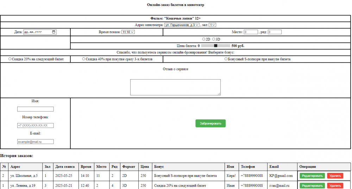Open the cinema address dropdown
The width and height of the screenshot is (352, 189).
[x=182, y=25]
